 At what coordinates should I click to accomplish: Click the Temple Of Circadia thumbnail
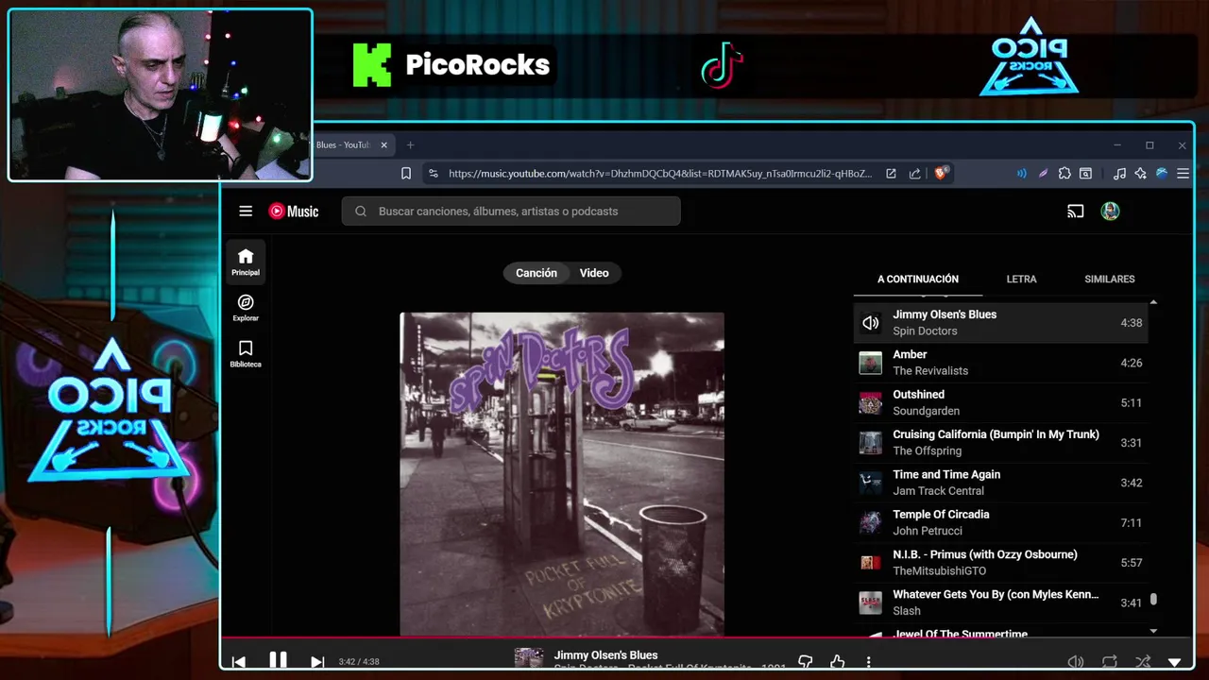point(870,523)
